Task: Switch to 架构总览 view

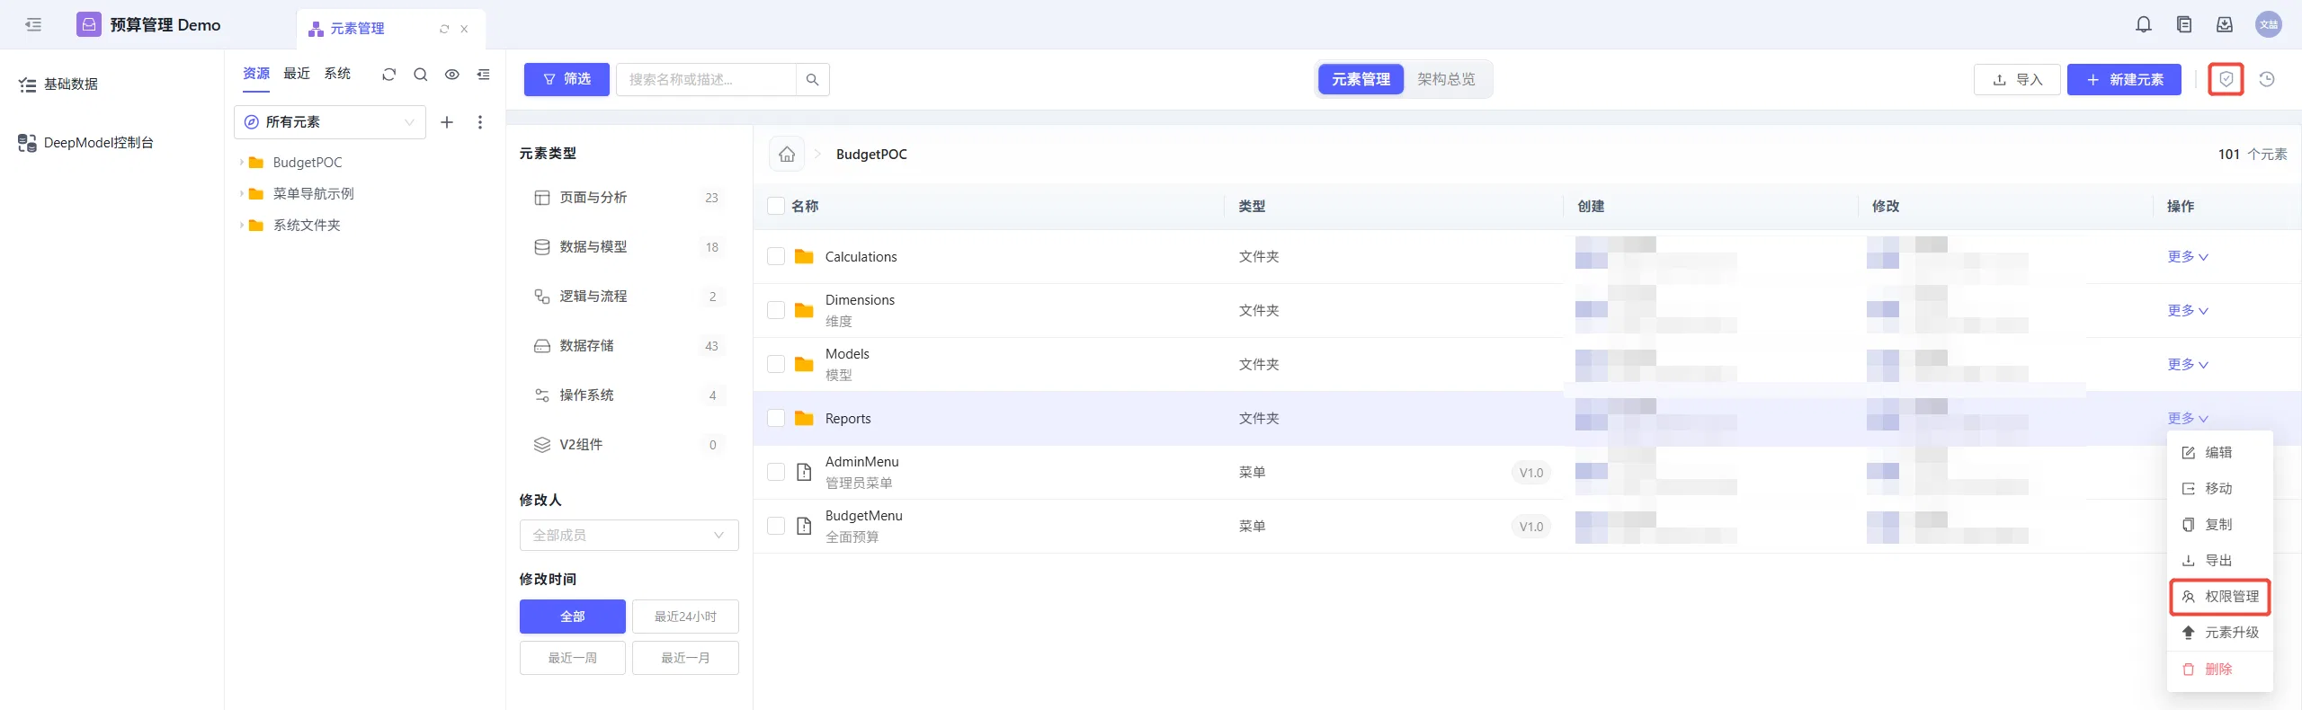Action: click(1446, 79)
